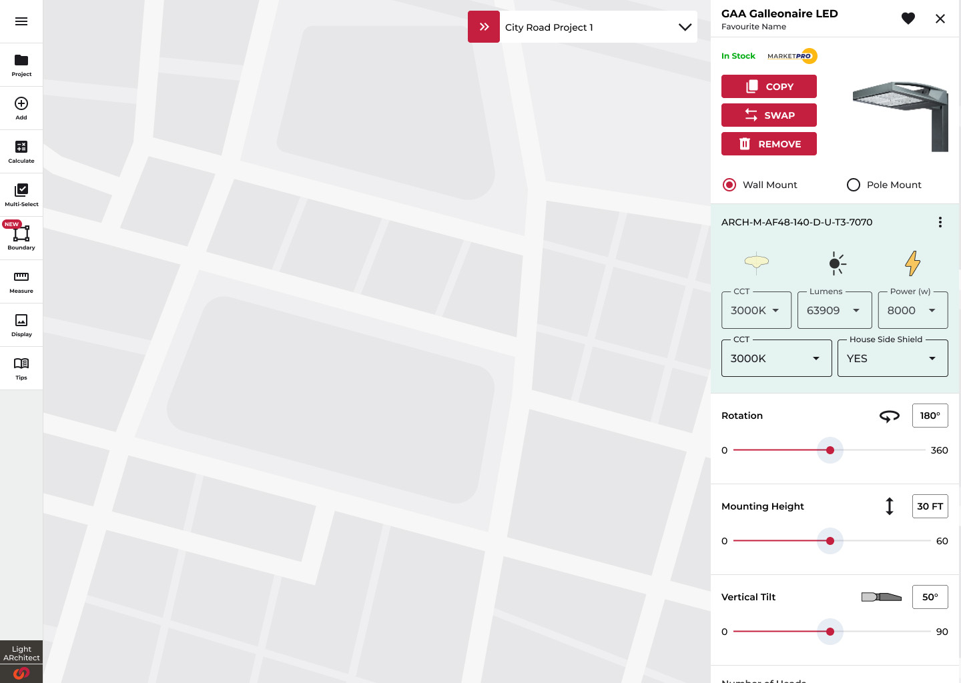Click the Add luminaire tool
The width and height of the screenshot is (961, 683).
(x=21, y=109)
